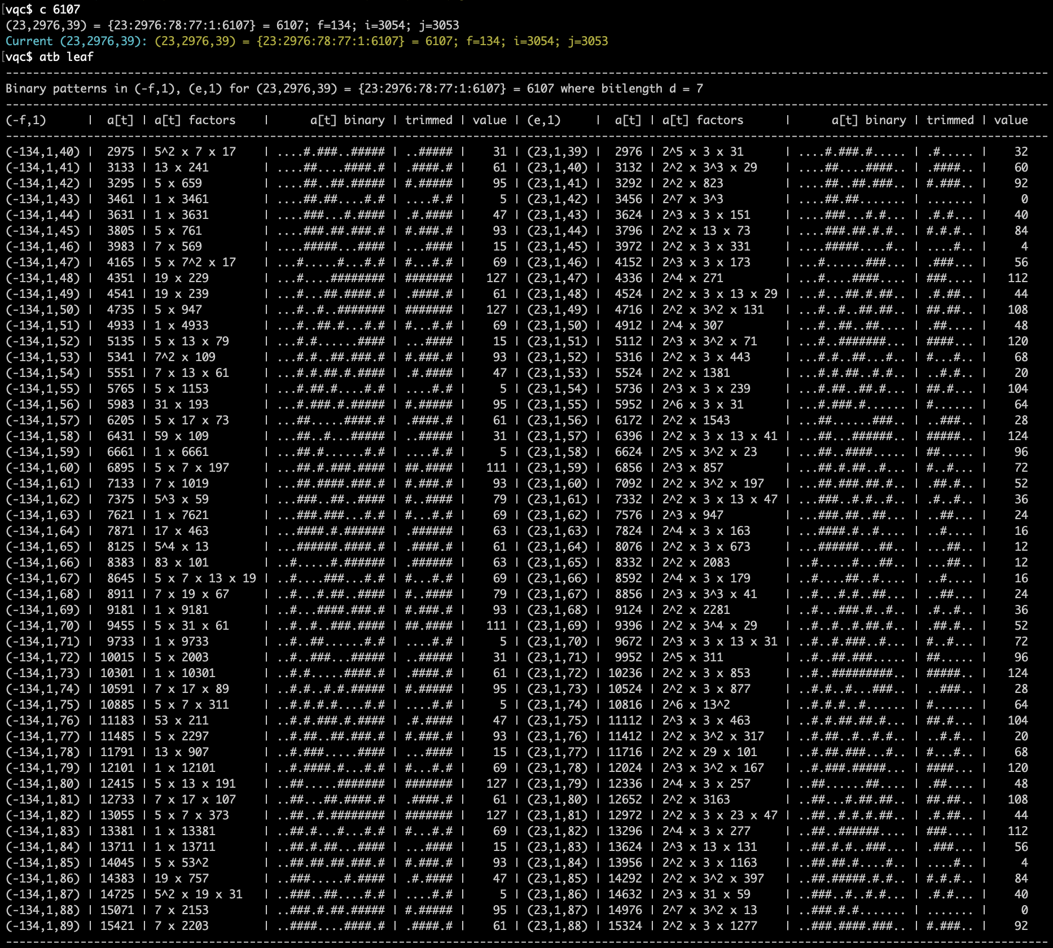Viewport: 1053px width, 948px height.
Task: Click the factors '2^2 x 3^2 x 131'
Action: point(713,310)
